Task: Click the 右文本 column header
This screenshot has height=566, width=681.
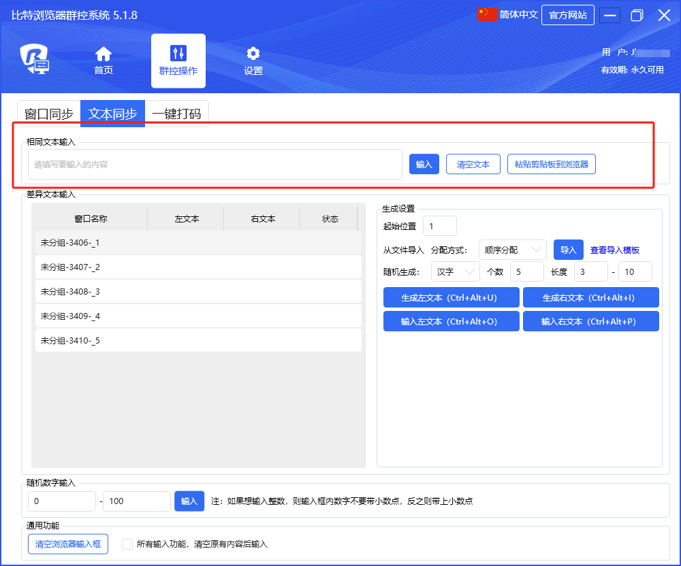Action: (x=263, y=219)
